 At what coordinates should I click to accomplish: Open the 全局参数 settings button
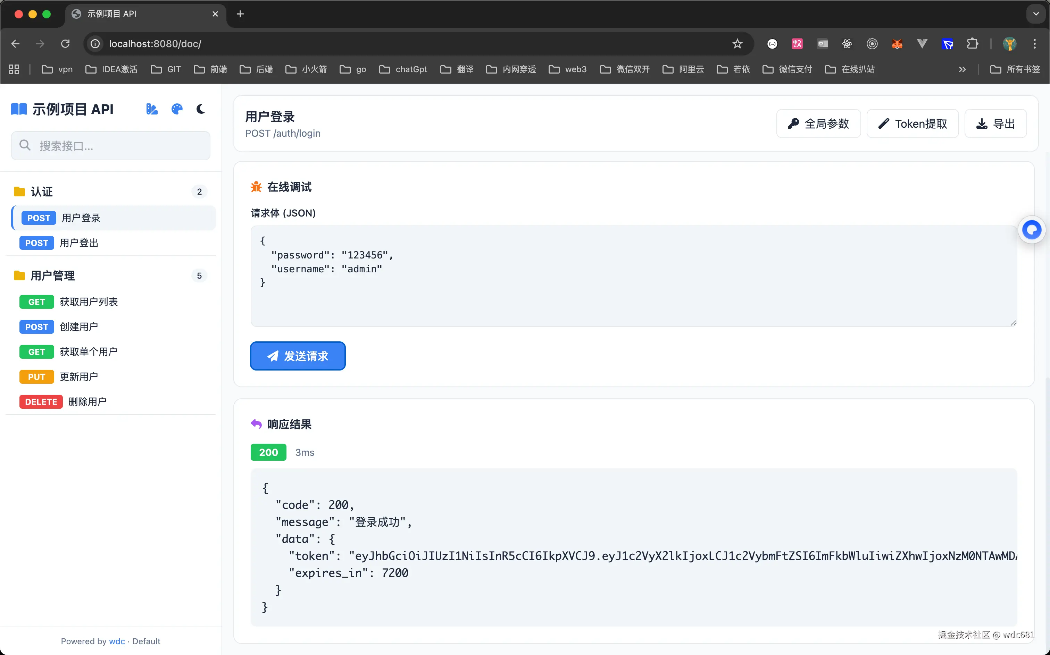[818, 124]
